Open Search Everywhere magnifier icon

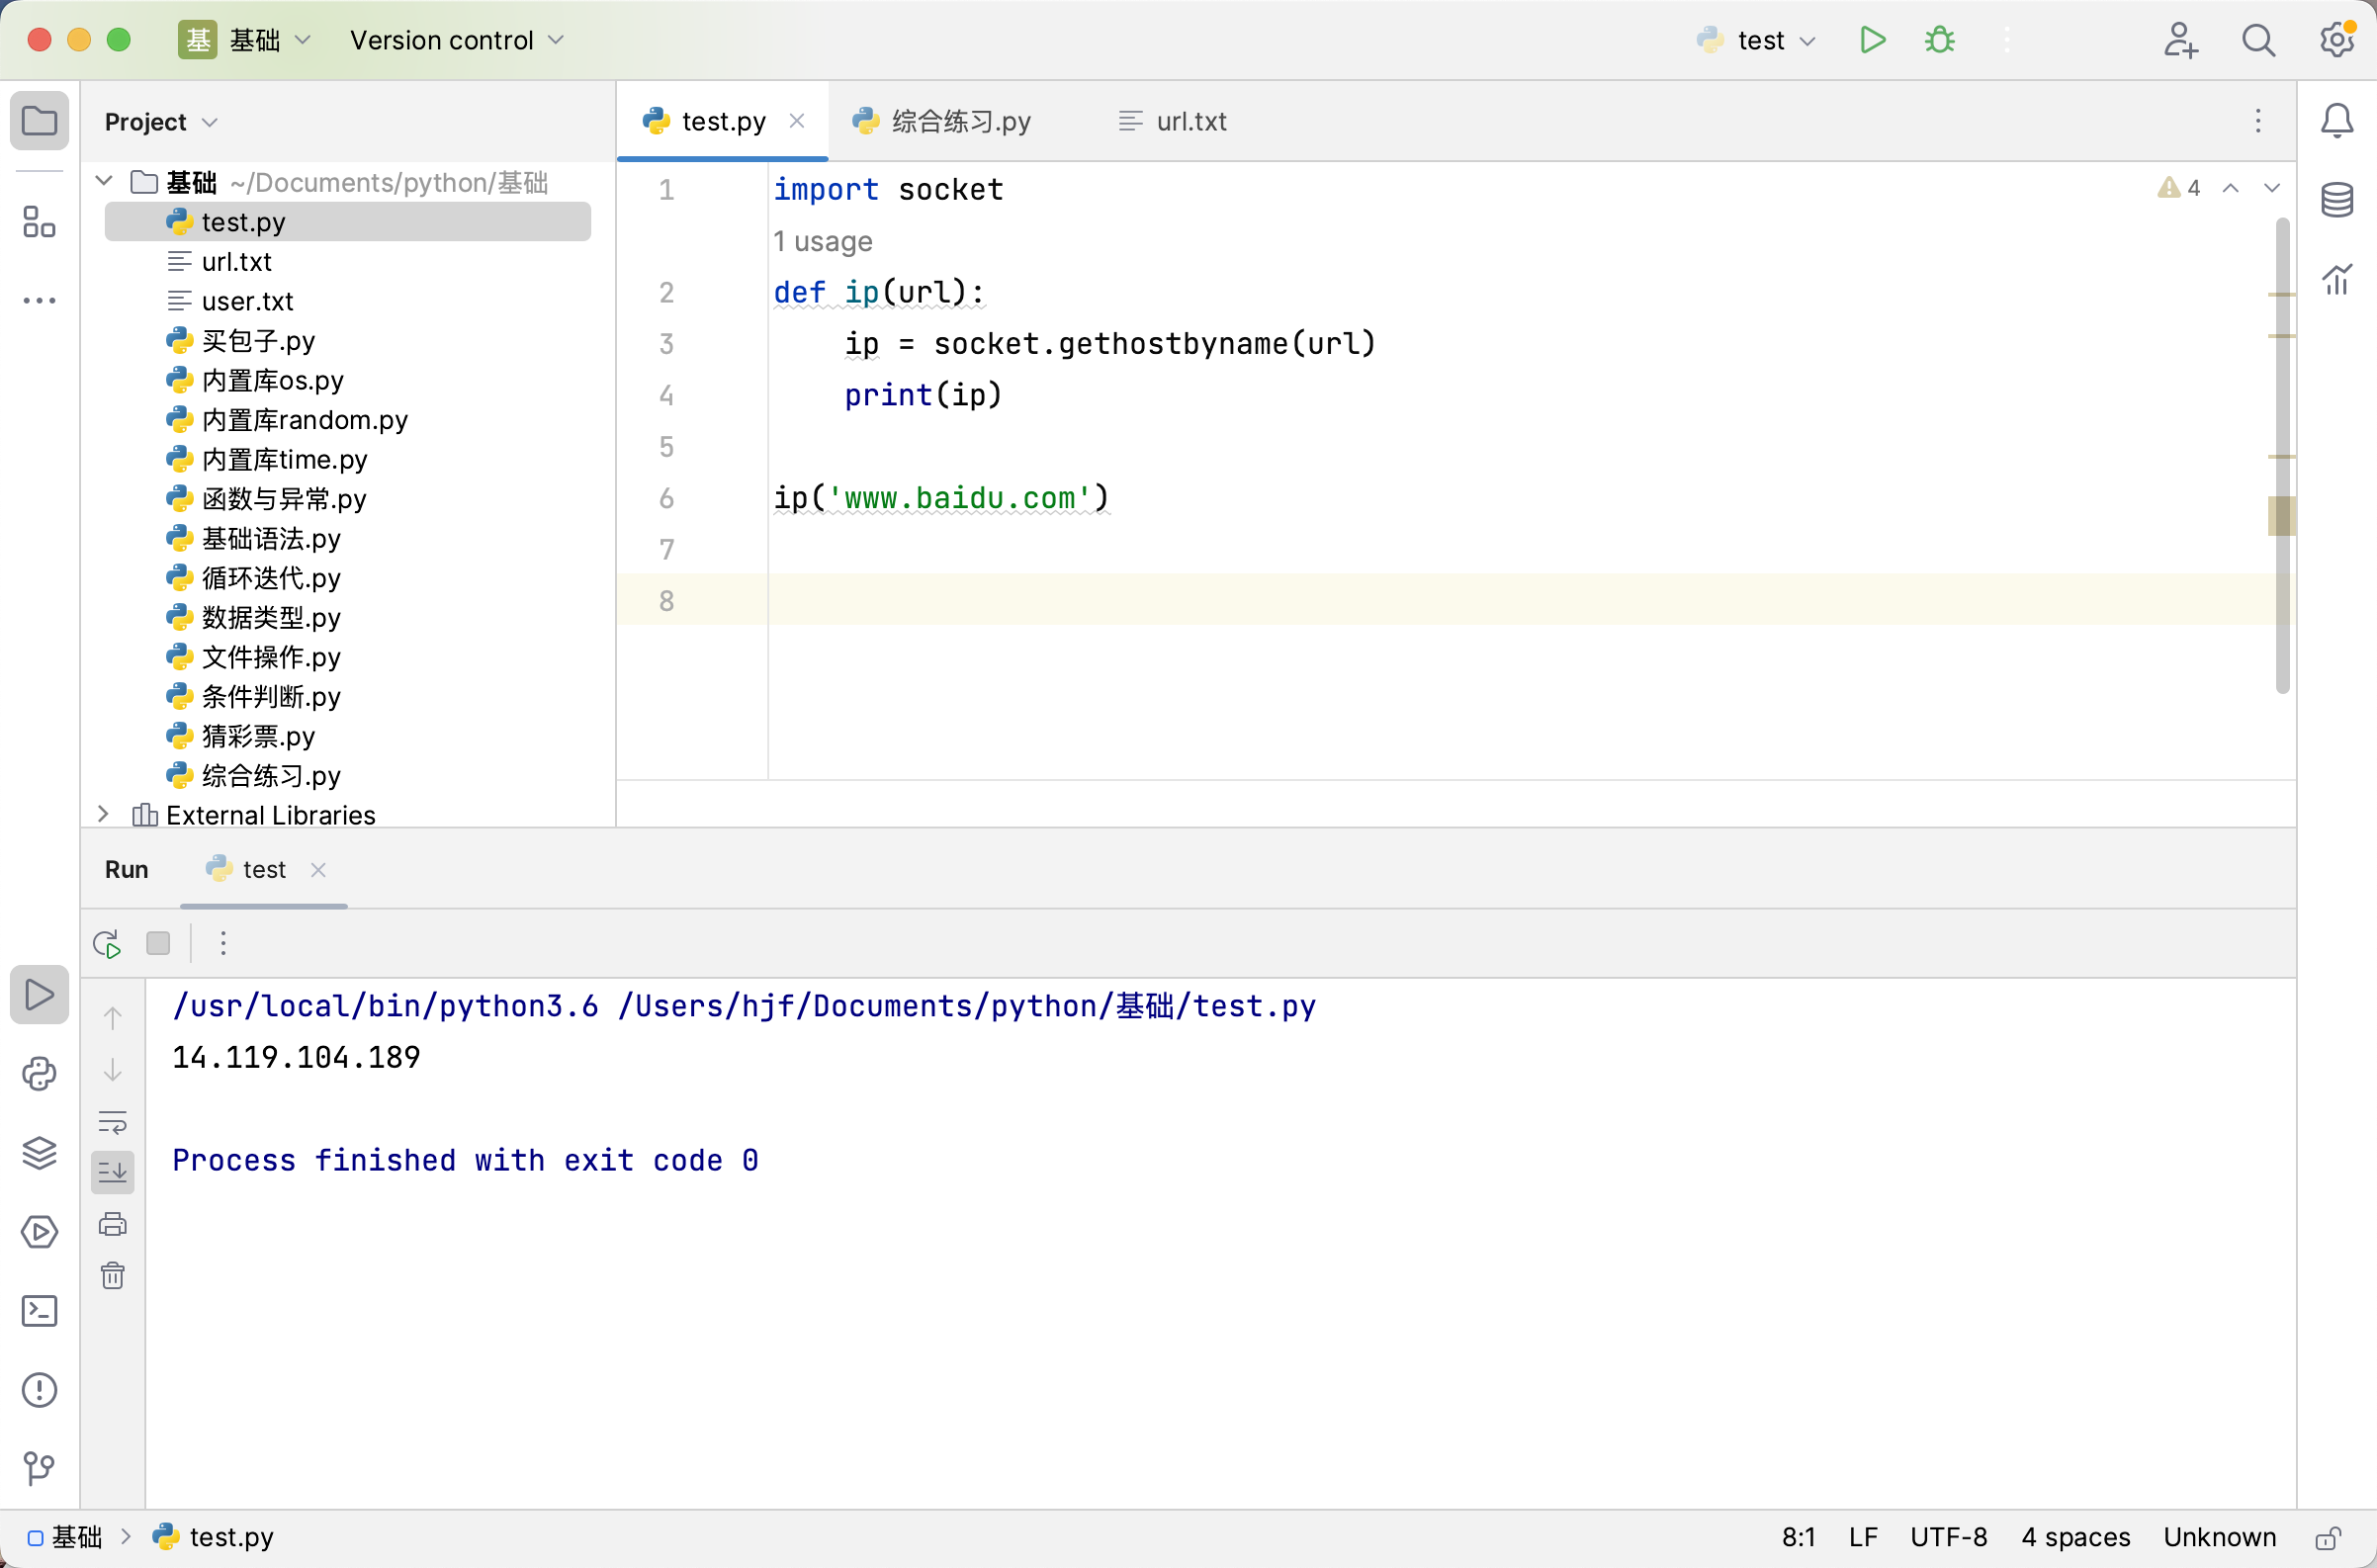[2258, 40]
